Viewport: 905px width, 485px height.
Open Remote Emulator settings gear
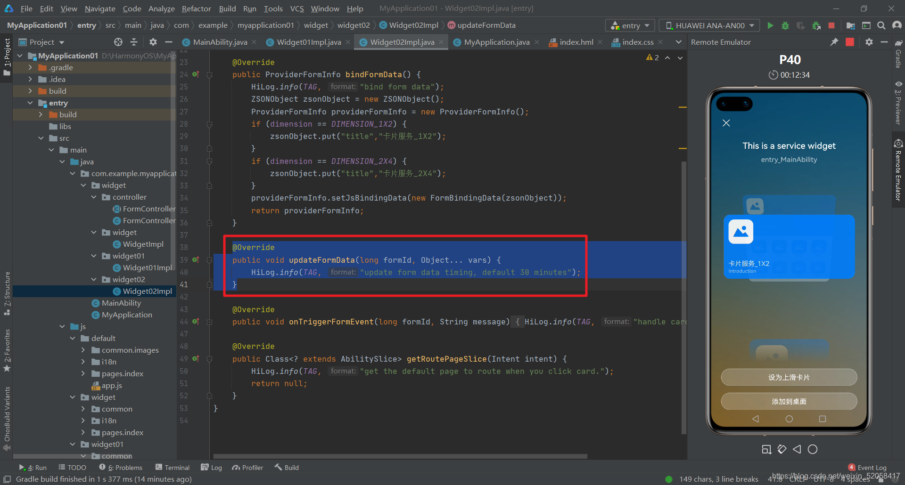(869, 42)
